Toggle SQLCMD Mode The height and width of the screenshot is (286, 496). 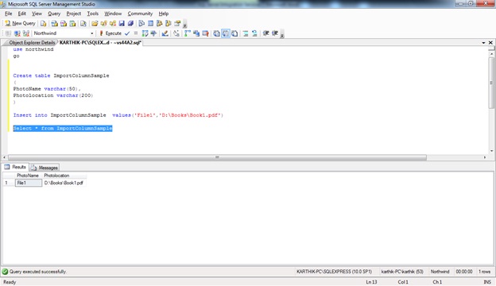pos(205,33)
